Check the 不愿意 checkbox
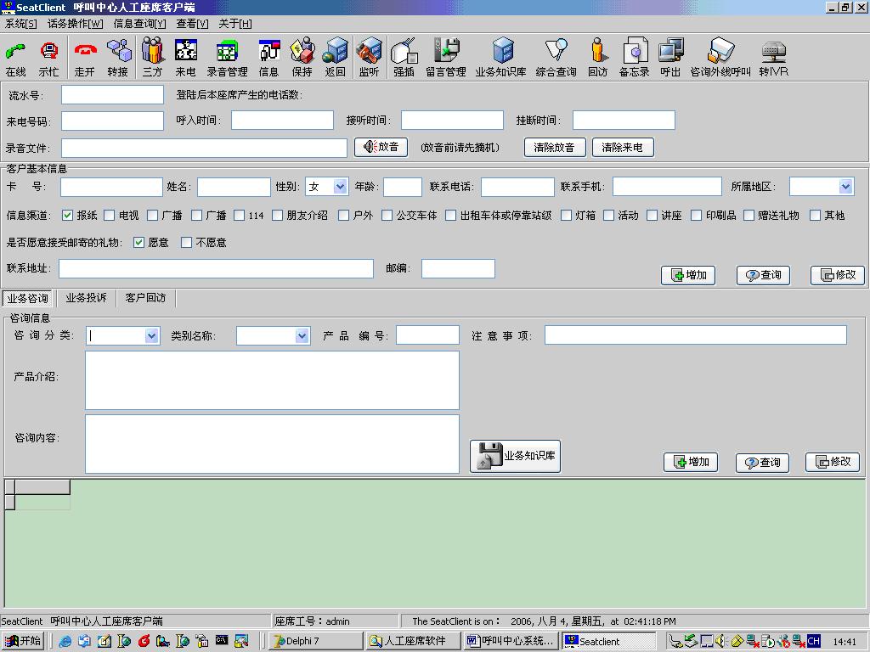This screenshot has height=652, width=870. point(187,243)
